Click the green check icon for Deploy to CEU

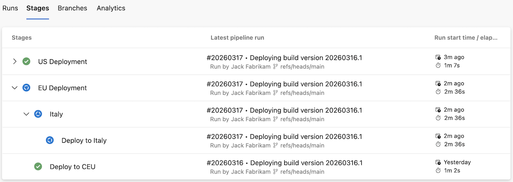38,167
